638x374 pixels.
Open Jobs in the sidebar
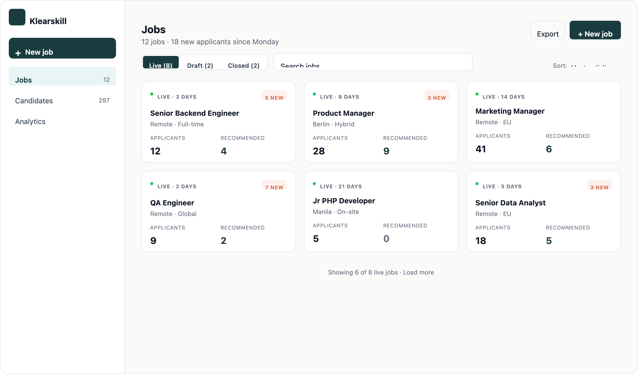click(62, 76)
